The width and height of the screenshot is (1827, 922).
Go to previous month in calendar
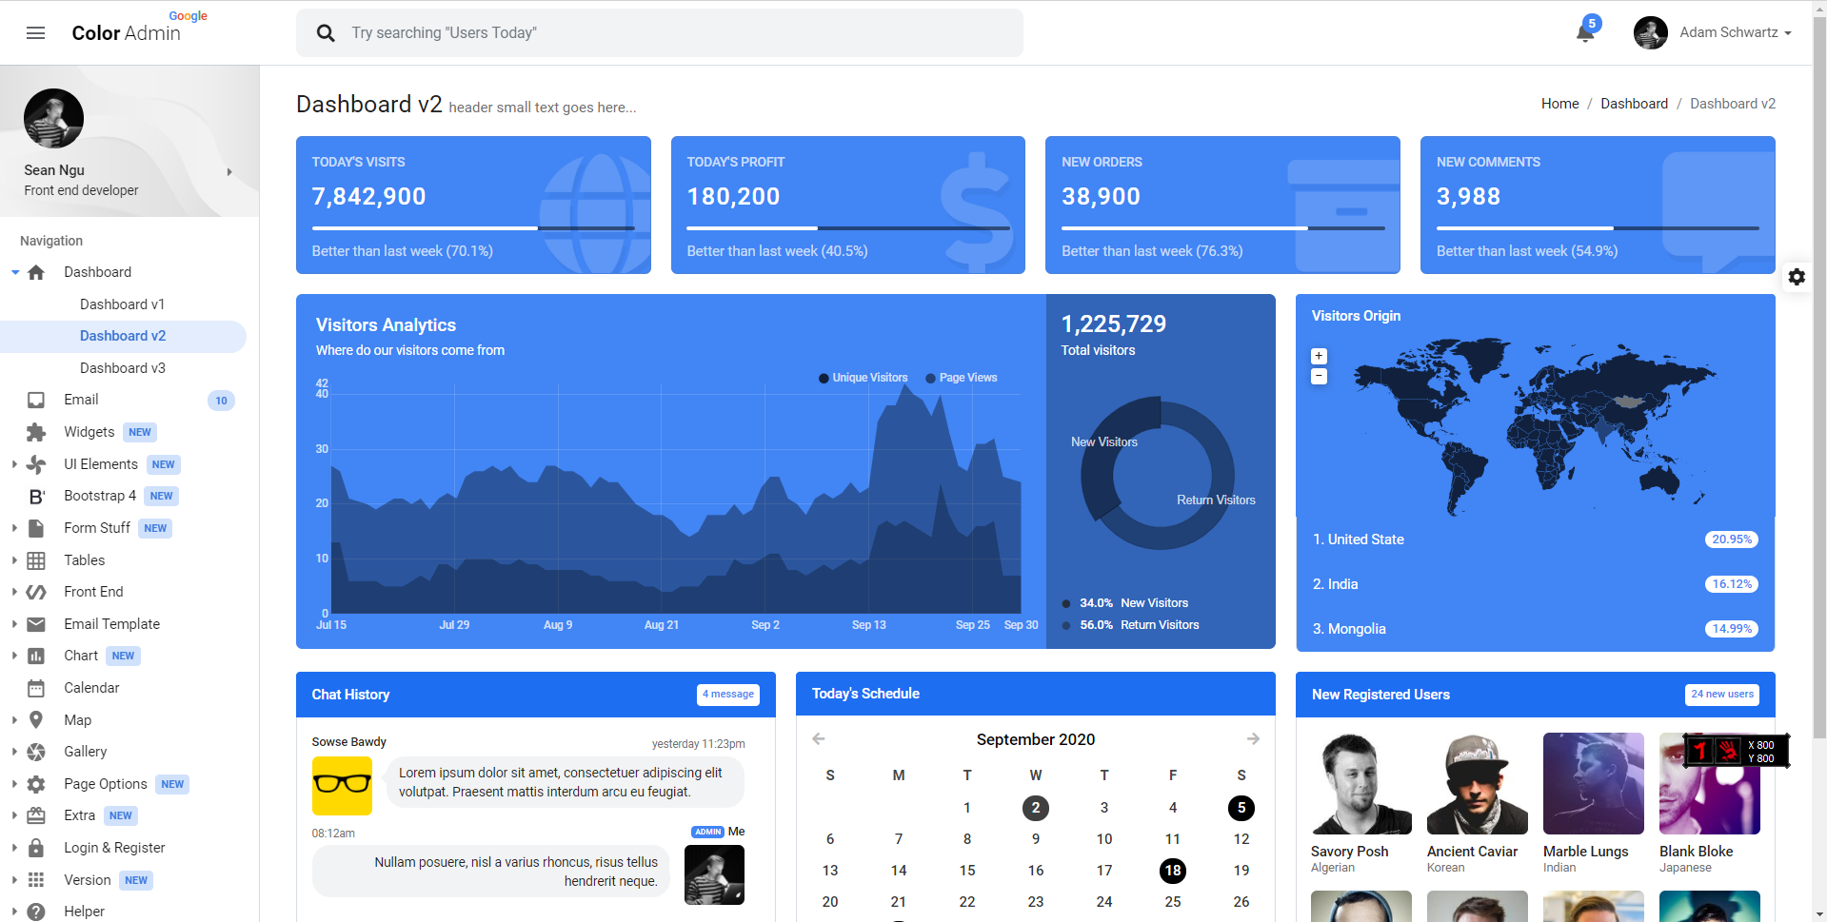click(x=819, y=739)
